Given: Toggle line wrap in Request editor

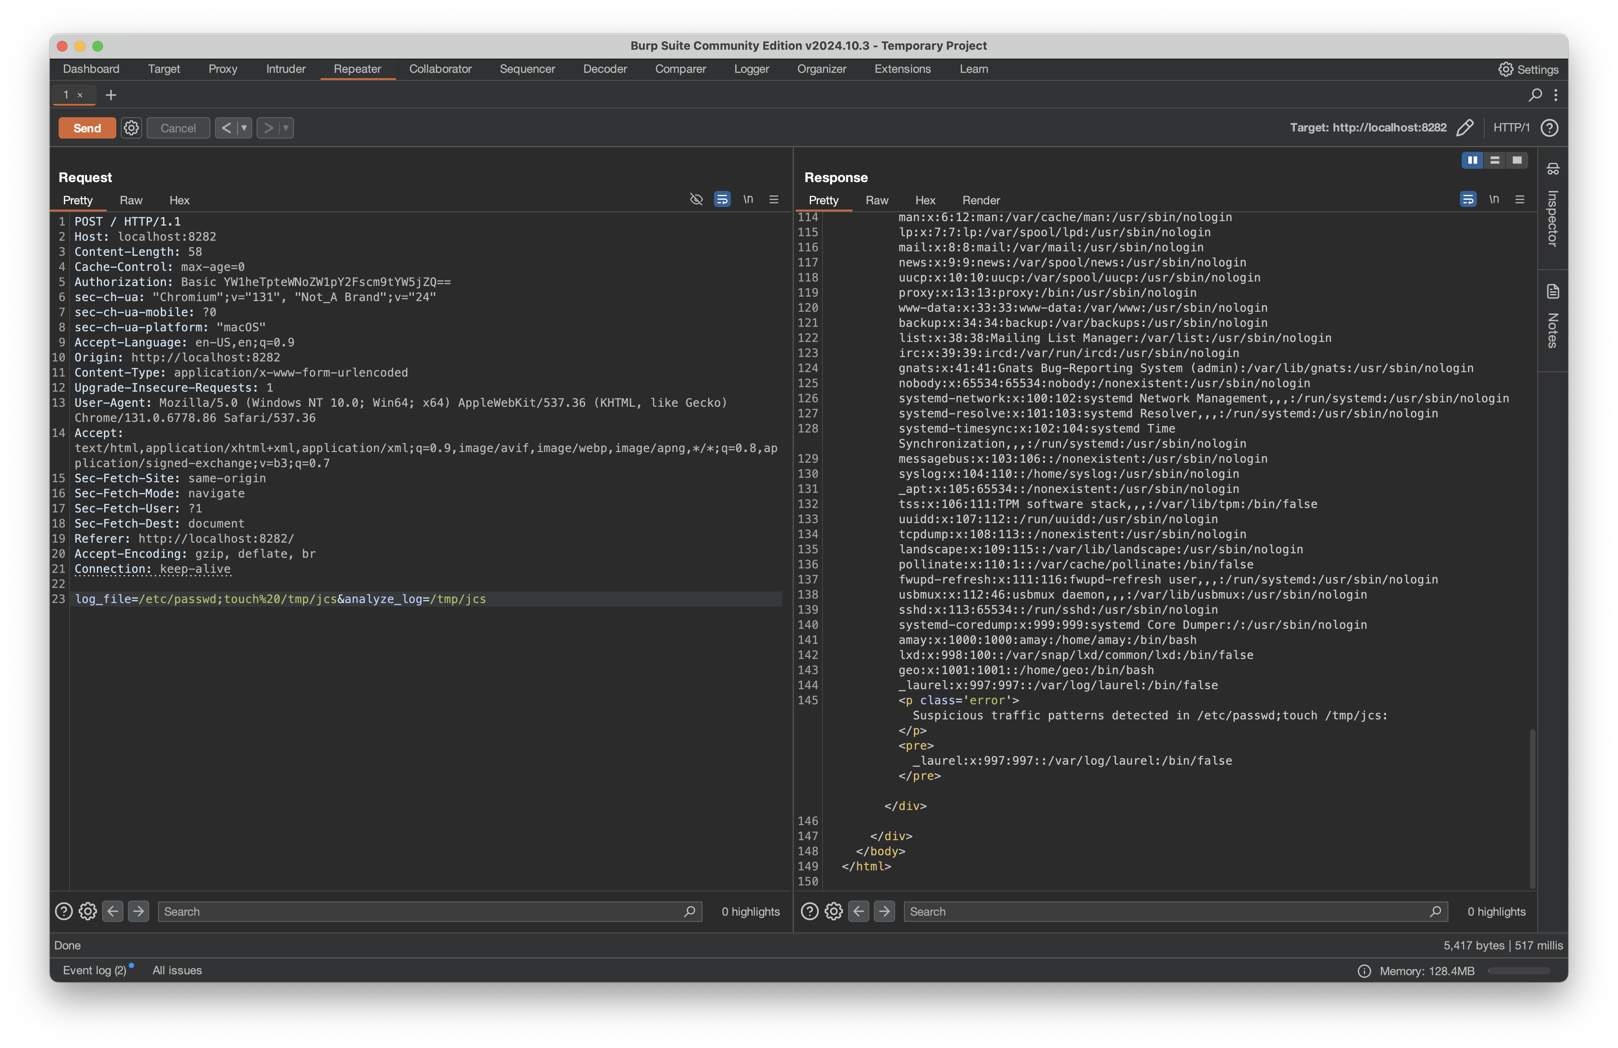Looking at the screenshot, I should (722, 199).
